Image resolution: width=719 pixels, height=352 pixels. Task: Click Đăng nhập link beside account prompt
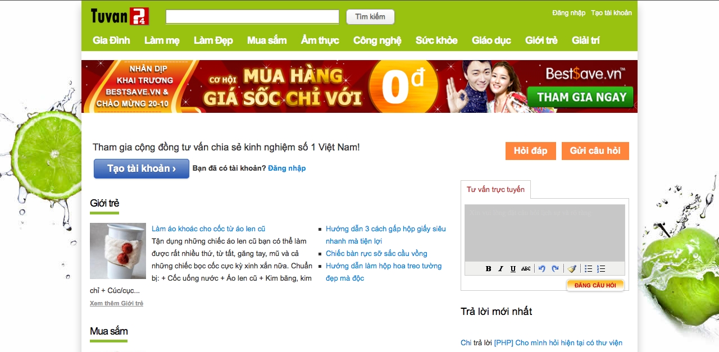click(x=287, y=168)
